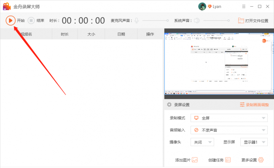
Task: Adjust the 系统声音 volume slider
Action: pos(216,21)
